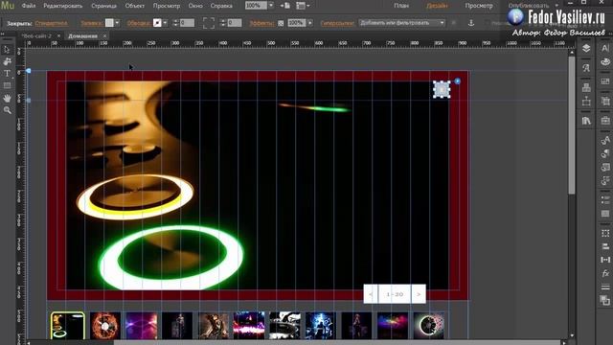This screenshot has width=613, height=345.
Task: Click the stroke color swatch
Action: [157, 23]
